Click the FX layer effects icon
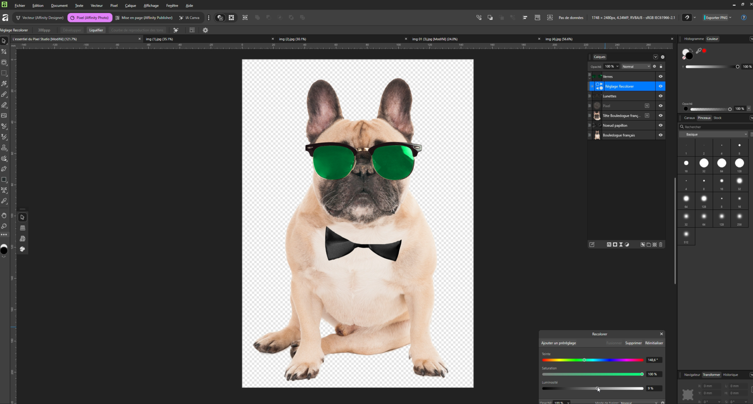The width and height of the screenshot is (753, 404). [x=609, y=244]
